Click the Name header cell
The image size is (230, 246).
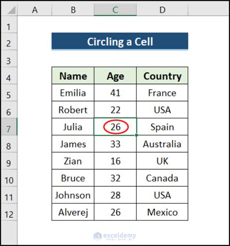click(x=73, y=75)
